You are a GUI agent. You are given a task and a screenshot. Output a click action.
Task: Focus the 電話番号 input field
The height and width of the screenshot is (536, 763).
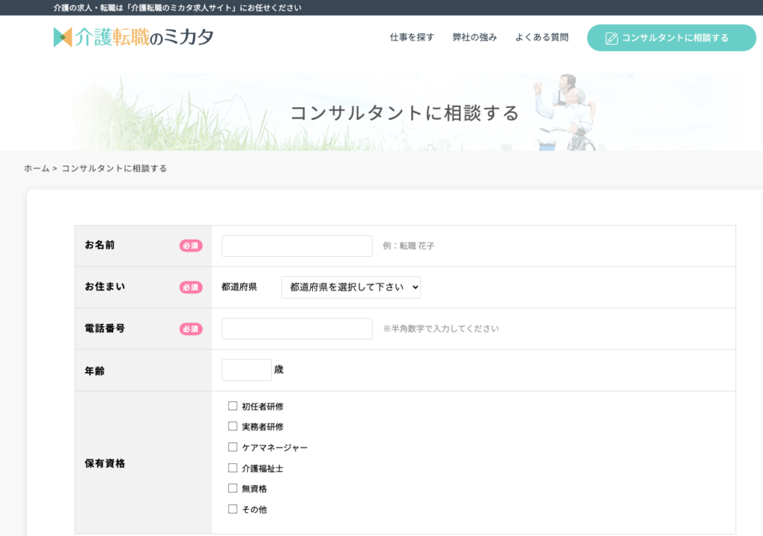click(297, 329)
